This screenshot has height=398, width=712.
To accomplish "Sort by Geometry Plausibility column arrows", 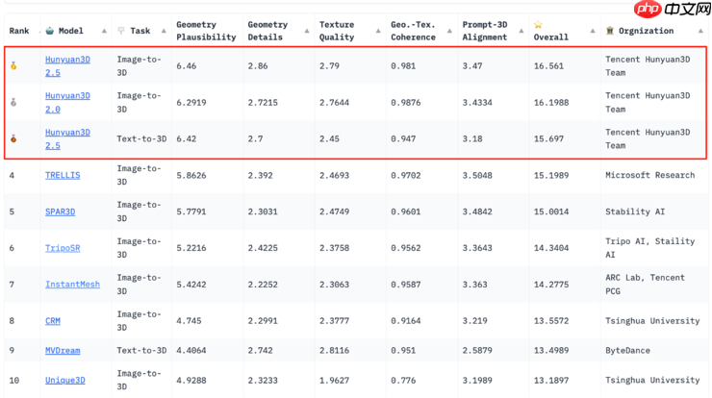I will 236,31.
